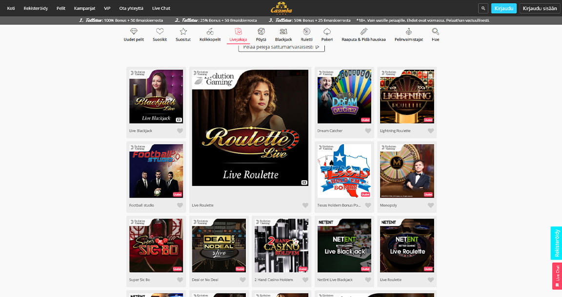Click the Hae magnifier icon
The width and height of the screenshot is (562, 297).
(x=436, y=32)
